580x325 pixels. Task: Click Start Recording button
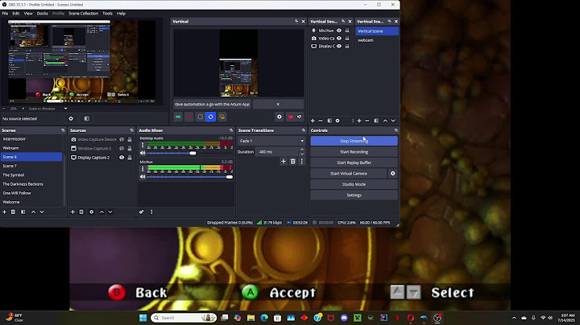coord(354,152)
